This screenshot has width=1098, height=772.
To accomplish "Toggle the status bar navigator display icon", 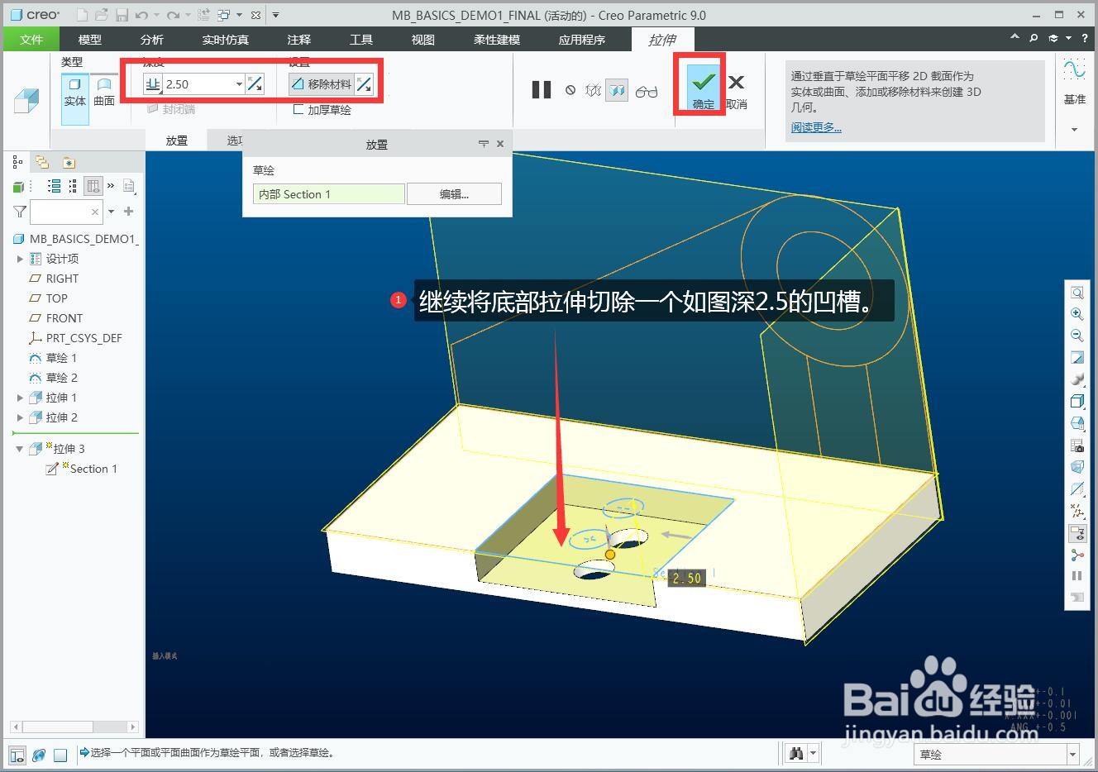I will pos(17,754).
